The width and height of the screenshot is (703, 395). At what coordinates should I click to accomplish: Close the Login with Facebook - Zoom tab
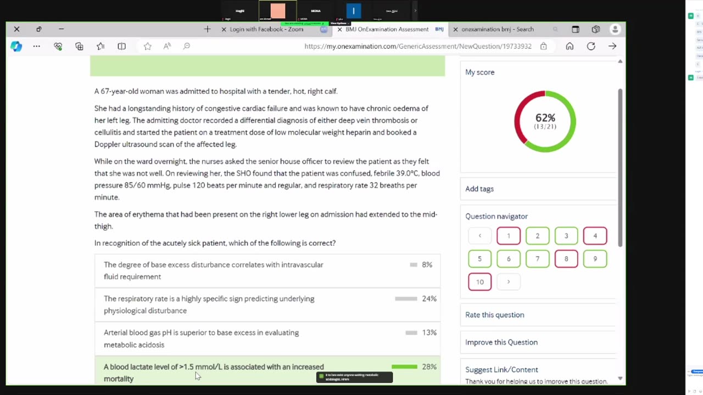coord(224,29)
